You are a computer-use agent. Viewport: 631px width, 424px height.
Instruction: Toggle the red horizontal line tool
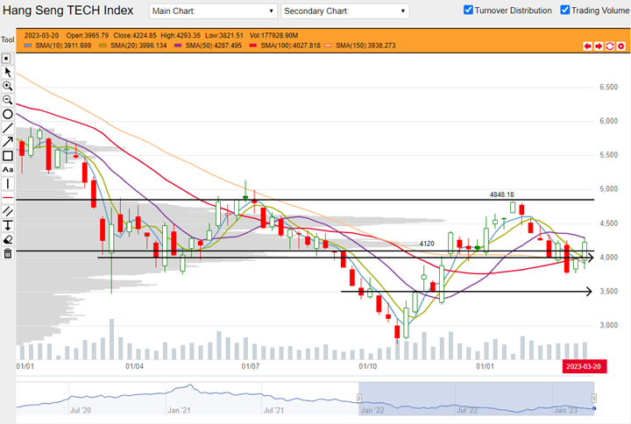(x=8, y=197)
